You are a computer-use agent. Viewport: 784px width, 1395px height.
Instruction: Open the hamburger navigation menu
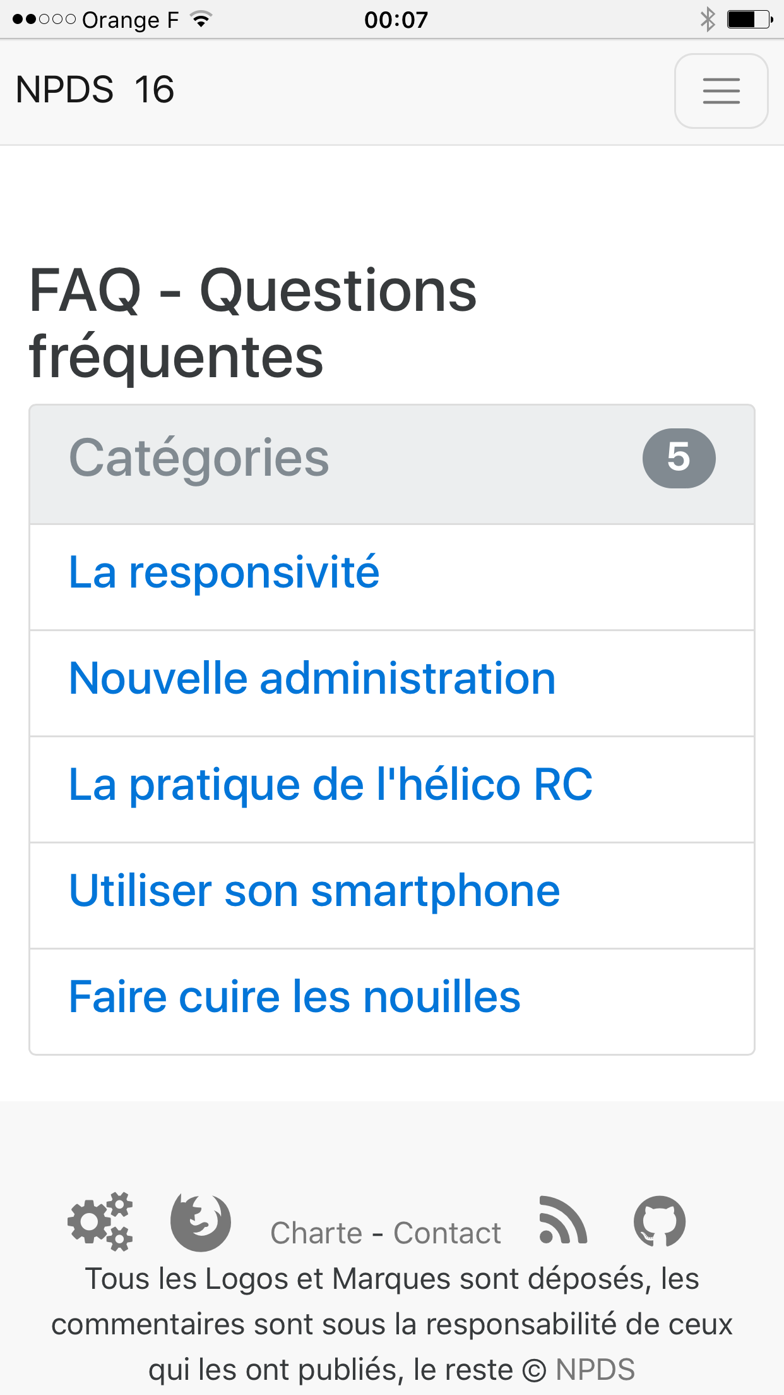point(721,91)
